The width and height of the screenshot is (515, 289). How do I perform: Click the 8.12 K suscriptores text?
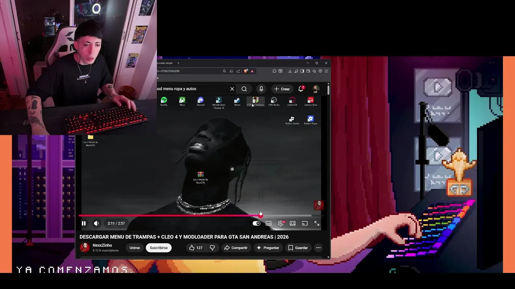pyautogui.click(x=105, y=250)
